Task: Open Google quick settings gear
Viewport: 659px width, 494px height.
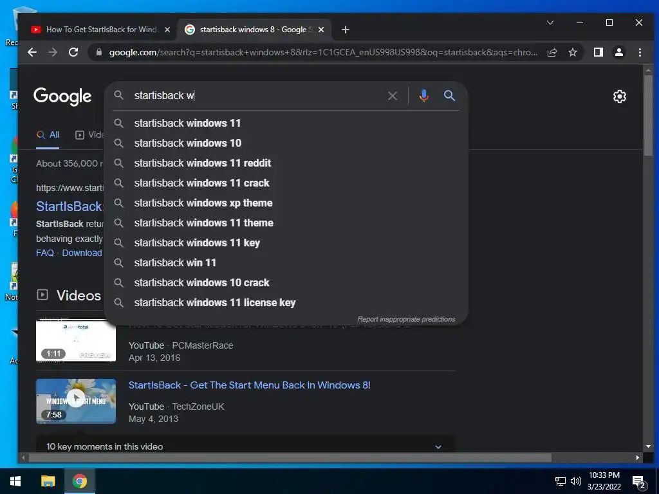Action: coord(620,96)
